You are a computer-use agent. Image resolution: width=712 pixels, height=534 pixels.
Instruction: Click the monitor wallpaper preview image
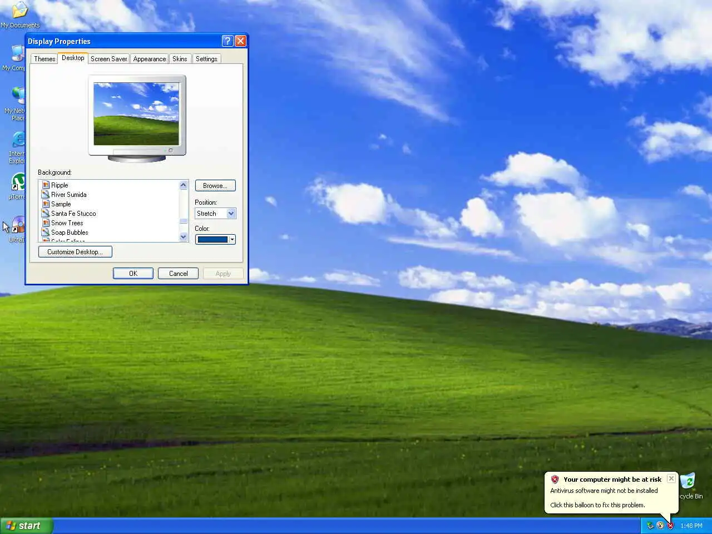136,114
